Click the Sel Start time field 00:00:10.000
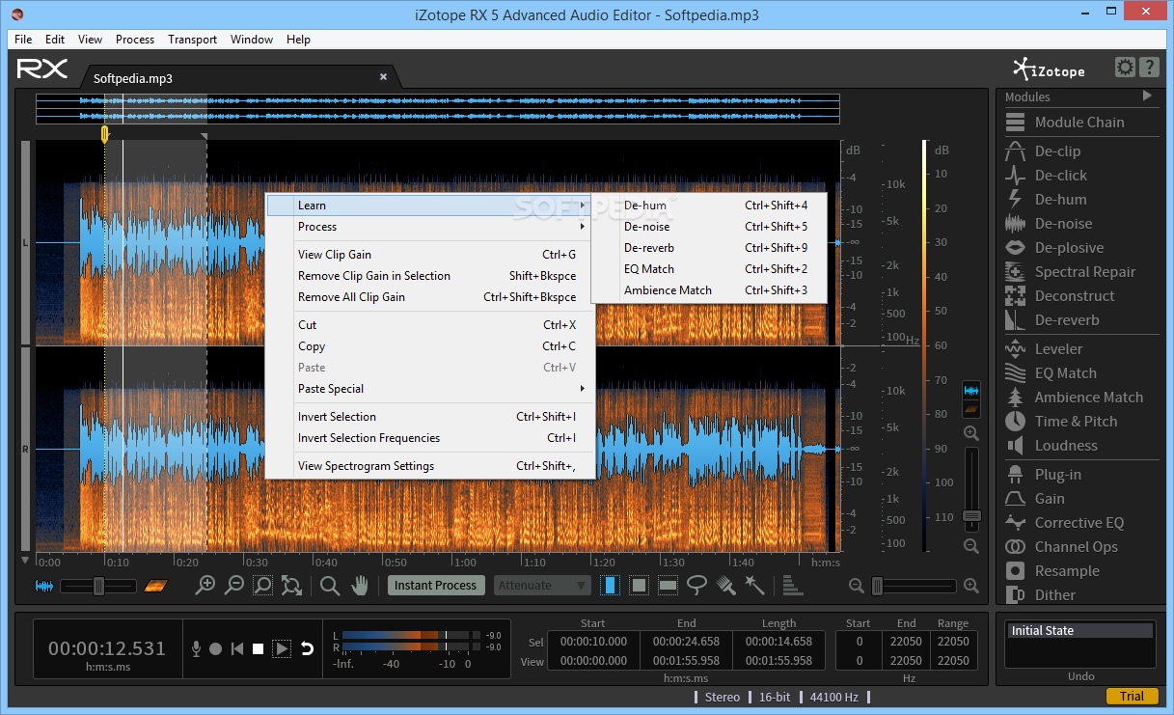1174x715 pixels. pos(593,642)
